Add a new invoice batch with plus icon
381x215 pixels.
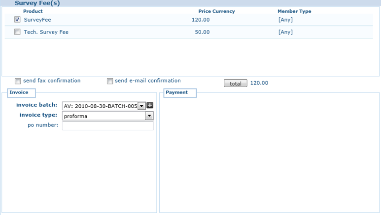click(150, 105)
